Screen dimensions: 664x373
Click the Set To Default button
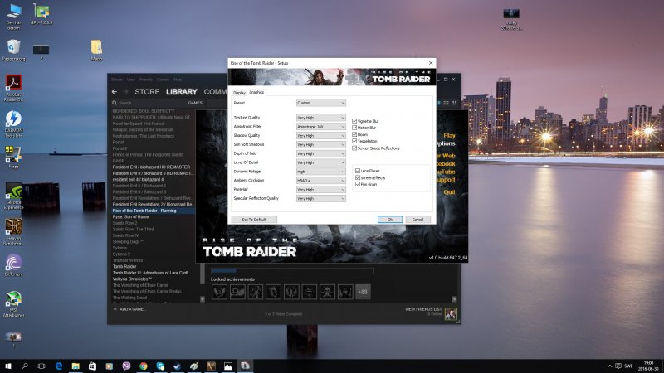click(254, 220)
